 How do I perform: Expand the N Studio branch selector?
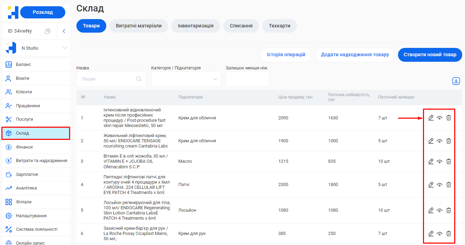pyautogui.click(x=65, y=48)
